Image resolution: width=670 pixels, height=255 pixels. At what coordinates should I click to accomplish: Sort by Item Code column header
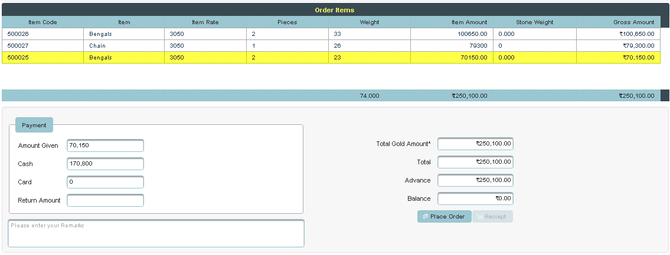click(43, 22)
